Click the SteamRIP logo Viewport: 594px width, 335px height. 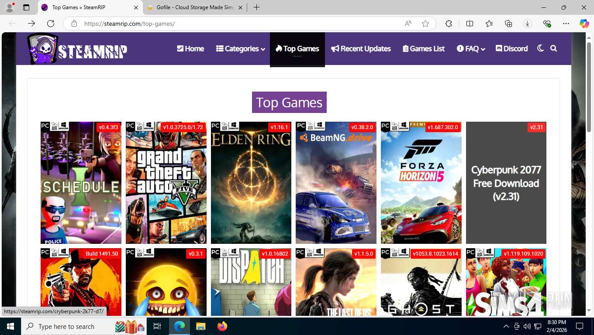click(77, 49)
